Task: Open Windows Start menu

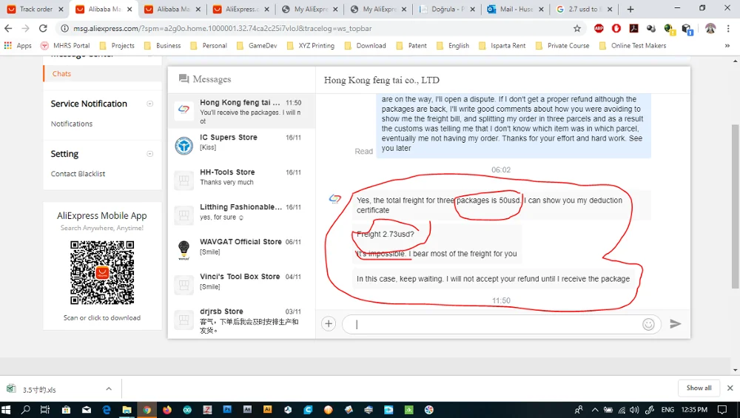Action: 6,410
